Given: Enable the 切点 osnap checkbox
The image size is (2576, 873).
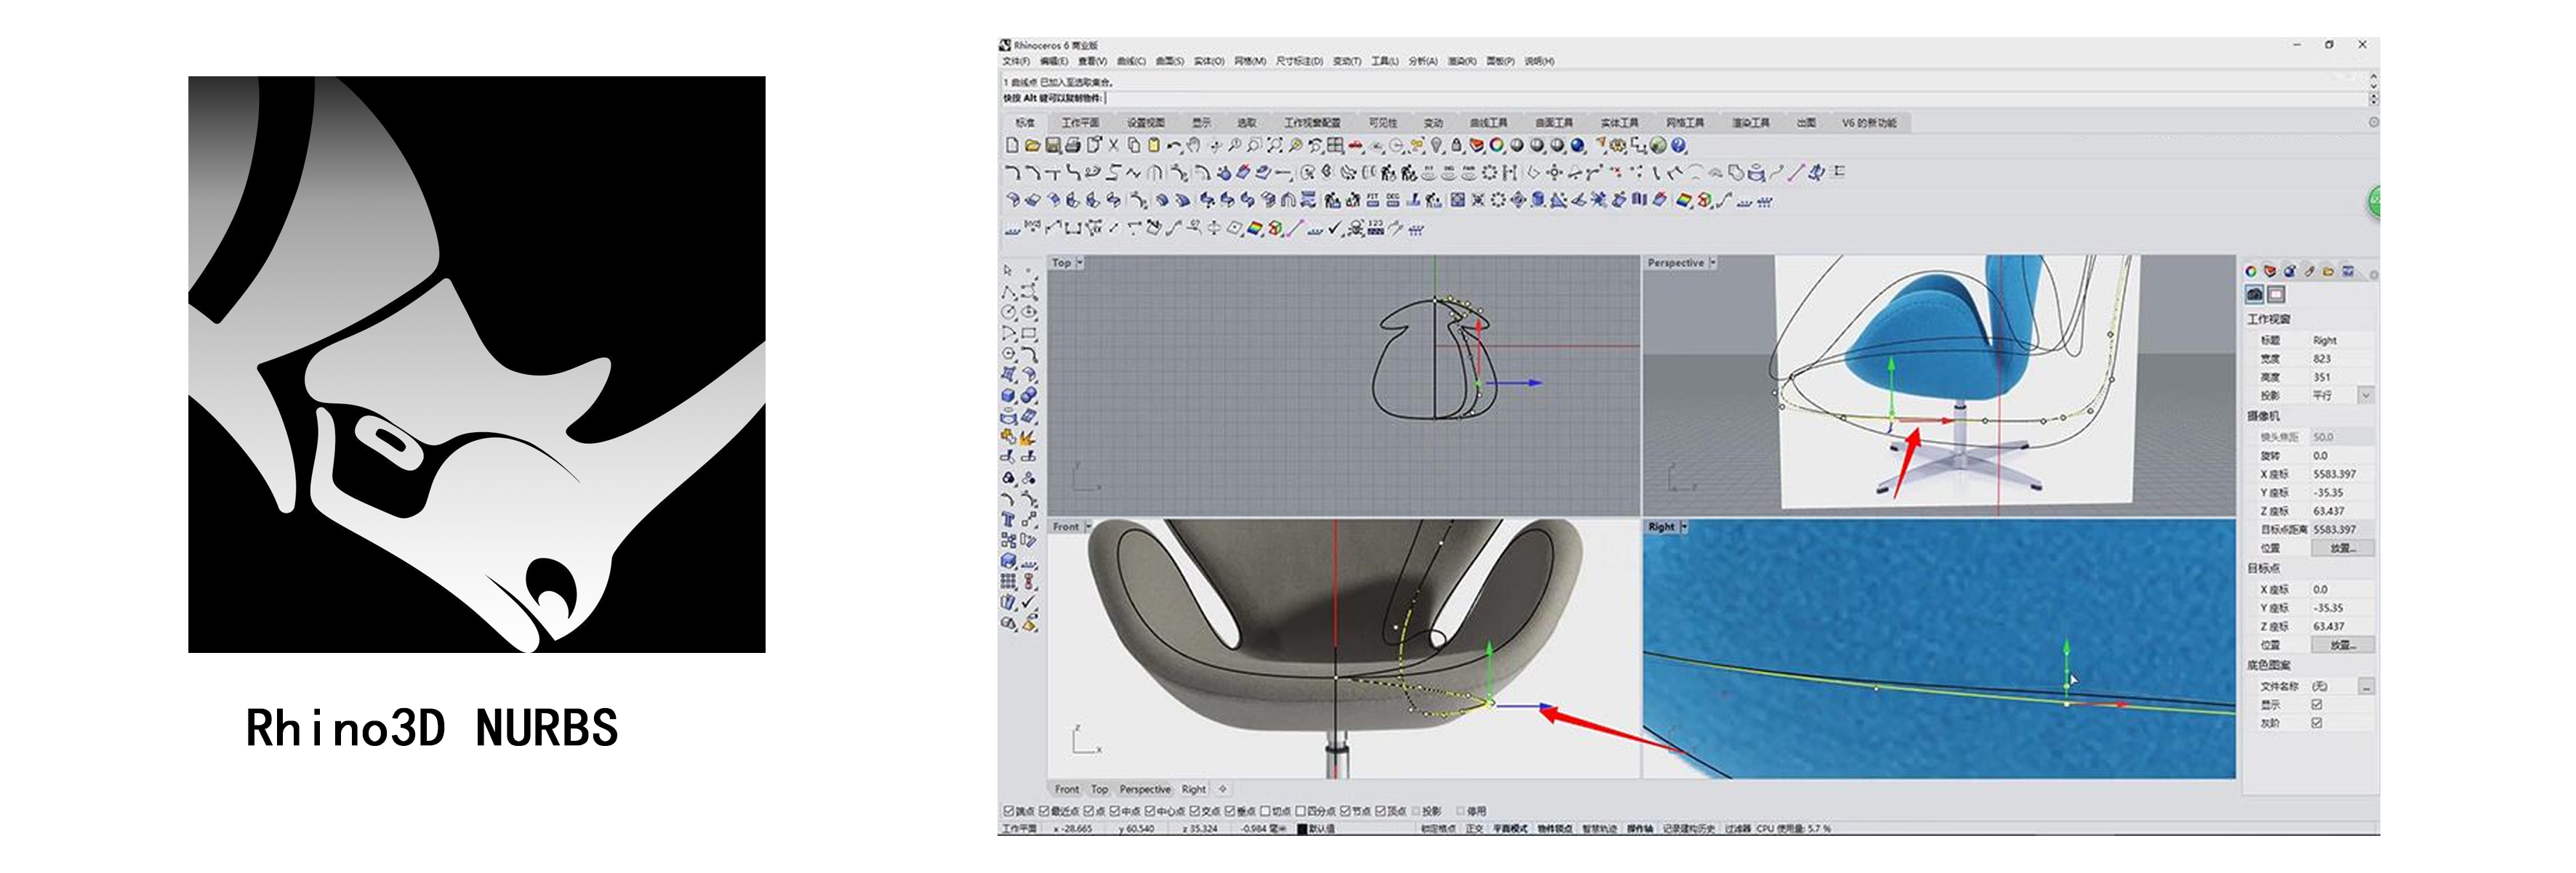Looking at the screenshot, I should click(1265, 811).
